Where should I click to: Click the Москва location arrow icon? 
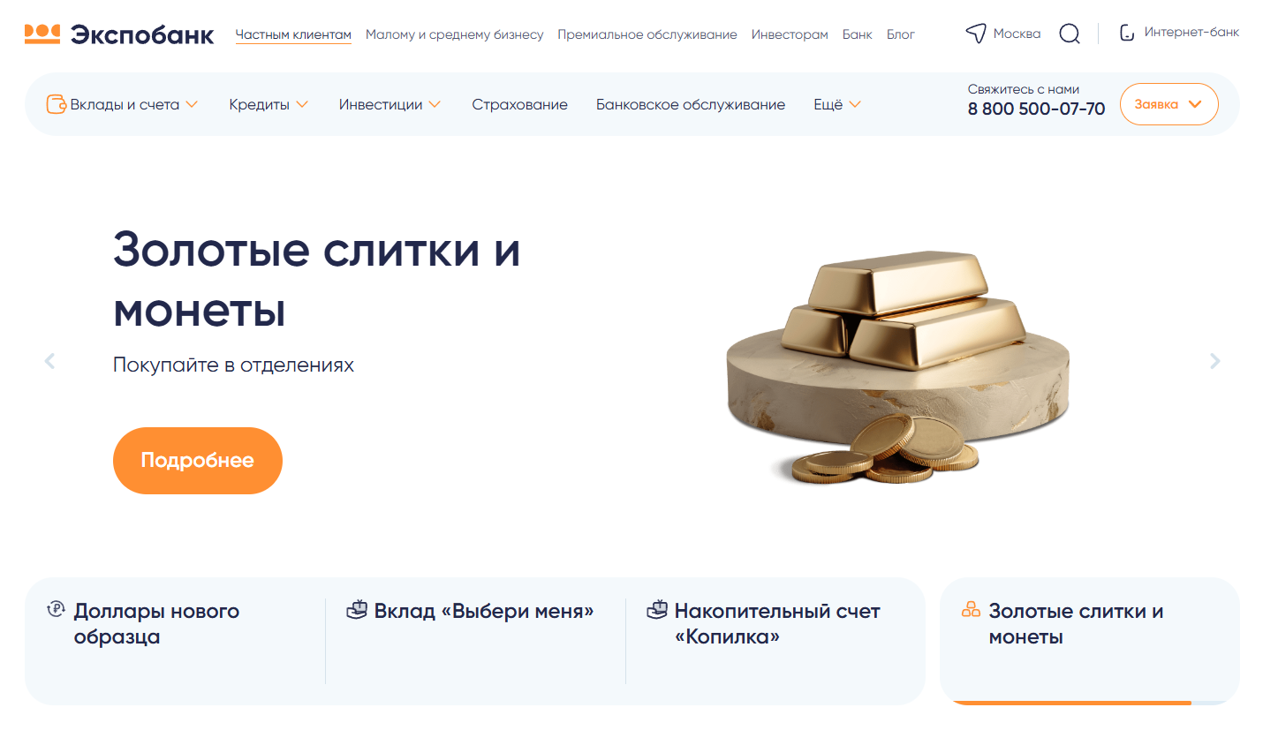975,34
